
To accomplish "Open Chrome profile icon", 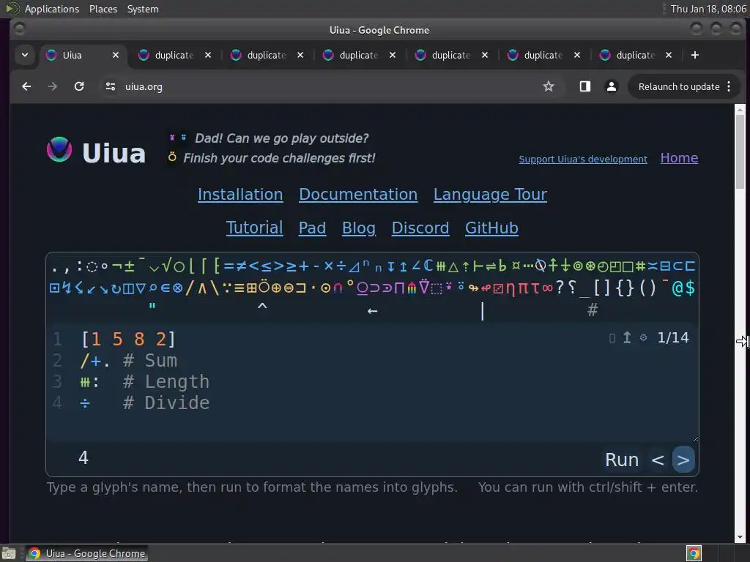I will pos(612,86).
